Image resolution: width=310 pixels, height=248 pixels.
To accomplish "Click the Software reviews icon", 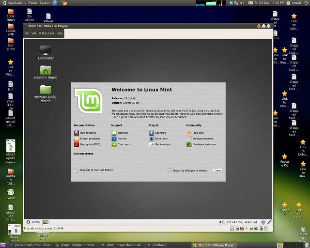I will click(189, 139).
